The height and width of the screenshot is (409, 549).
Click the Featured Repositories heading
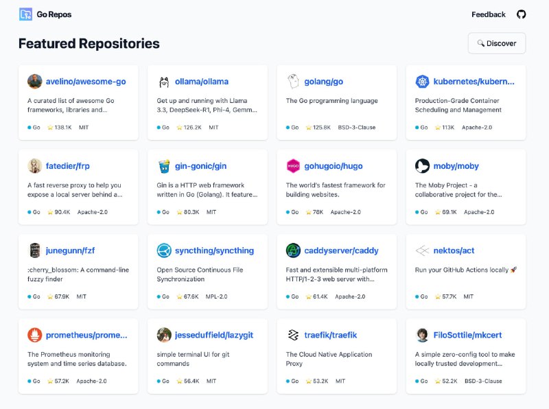89,43
